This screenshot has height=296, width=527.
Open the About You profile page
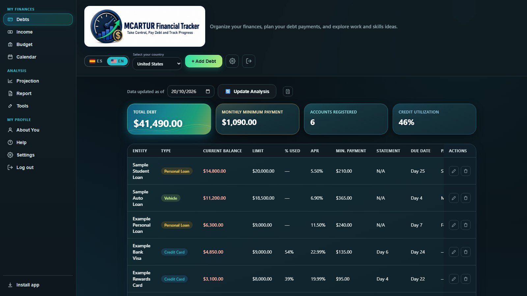click(38, 130)
